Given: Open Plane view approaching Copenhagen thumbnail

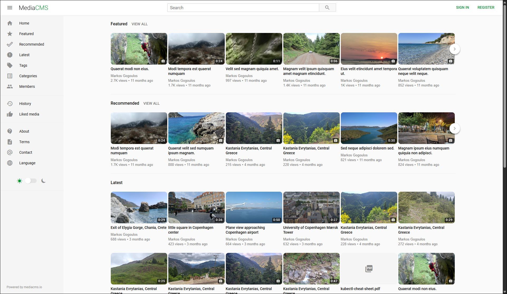Looking at the screenshot, I should tap(254, 208).
